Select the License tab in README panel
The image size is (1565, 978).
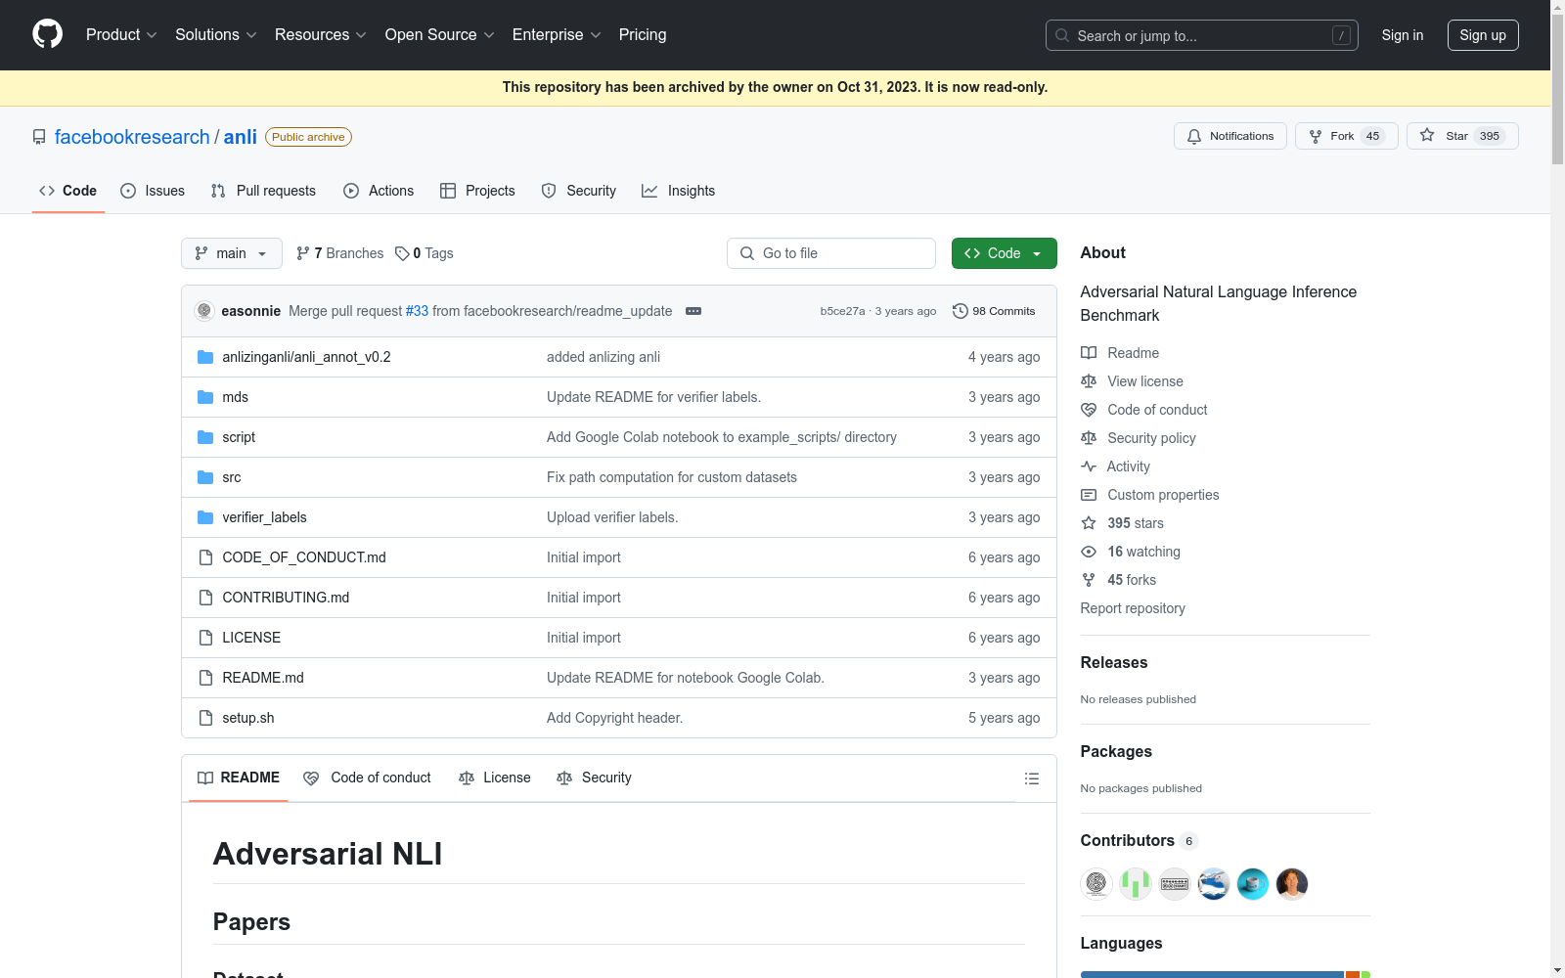click(495, 778)
